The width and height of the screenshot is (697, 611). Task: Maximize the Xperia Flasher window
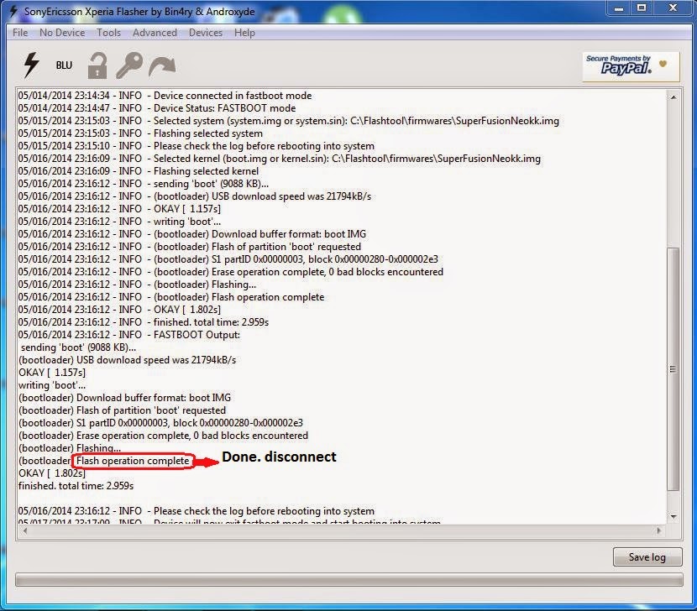(x=642, y=8)
